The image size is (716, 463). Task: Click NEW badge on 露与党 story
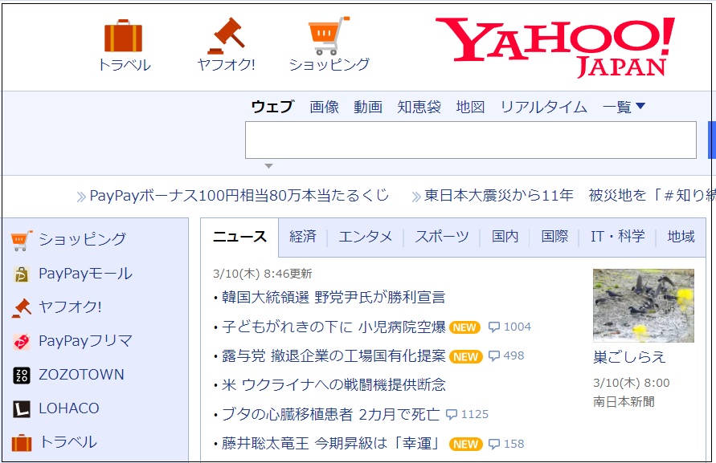tap(466, 357)
